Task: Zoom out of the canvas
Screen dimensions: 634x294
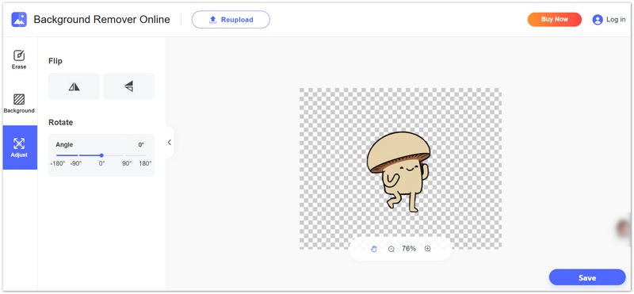Action: click(391, 249)
